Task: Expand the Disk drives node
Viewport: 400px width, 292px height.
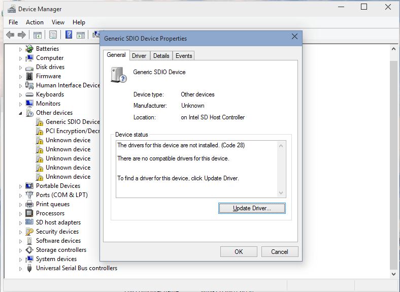Action: click(20, 68)
